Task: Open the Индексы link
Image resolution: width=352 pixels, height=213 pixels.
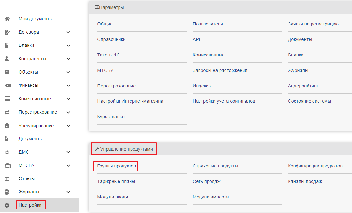Action: click(202, 86)
